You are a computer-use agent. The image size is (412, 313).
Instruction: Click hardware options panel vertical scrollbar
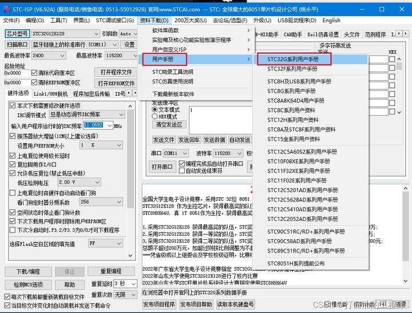click(130, 159)
